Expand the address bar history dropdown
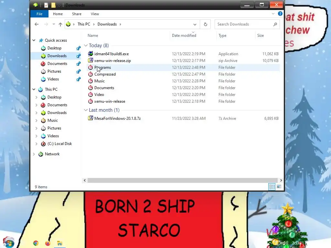 [195, 25]
